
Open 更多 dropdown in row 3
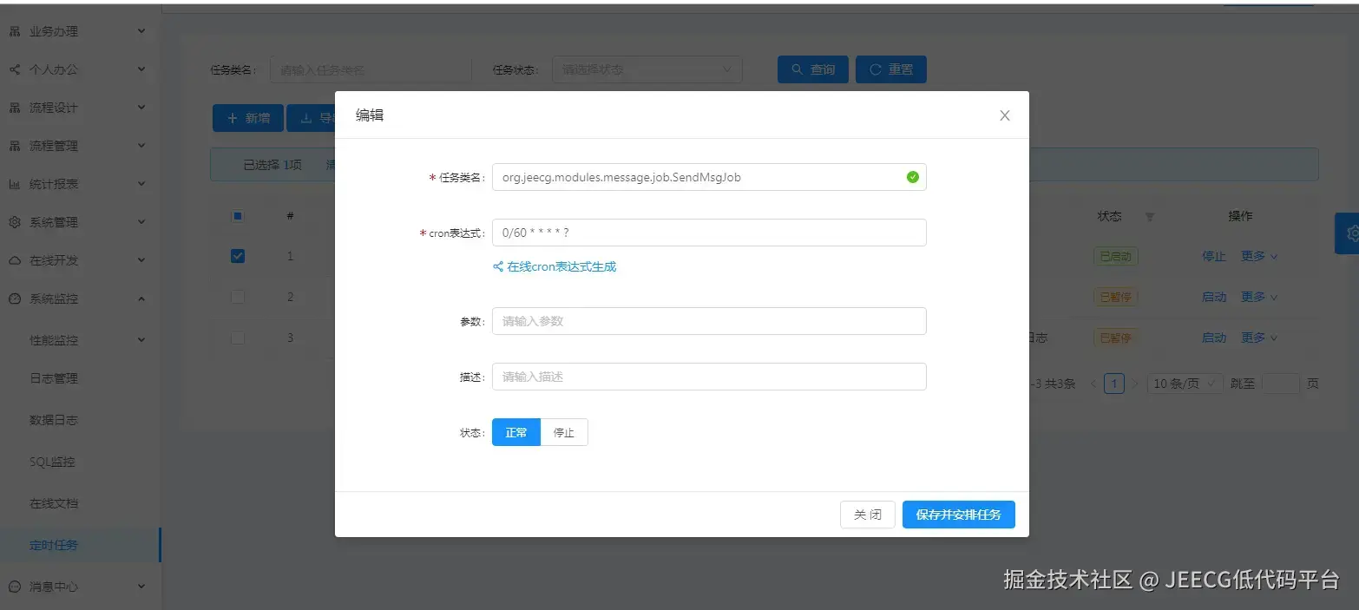click(x=1259, y=338)
